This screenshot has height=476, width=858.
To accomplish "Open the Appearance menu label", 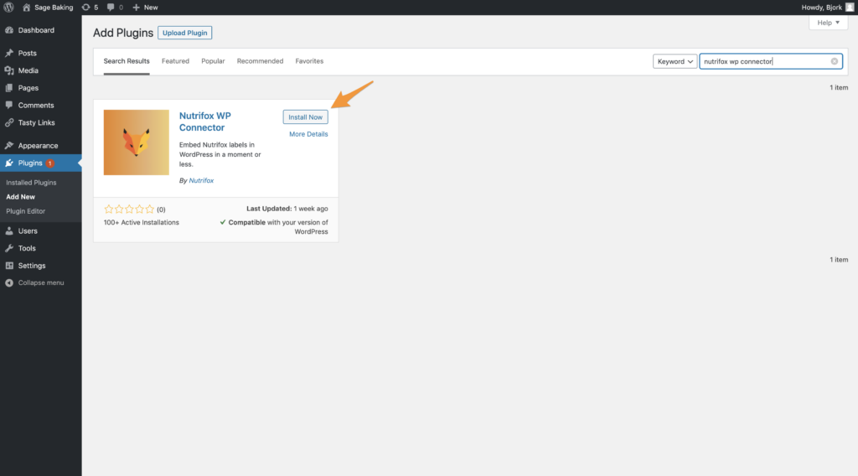I will (x=38, y=146).
